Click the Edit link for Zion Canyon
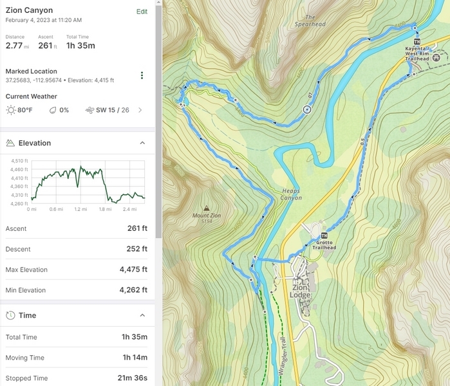 click(x=142, y=12)
